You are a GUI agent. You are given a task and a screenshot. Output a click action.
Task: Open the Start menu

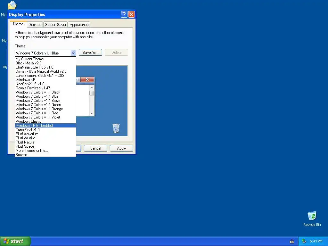pos(15,241)
